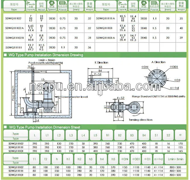Click weight value 36 for 50WQ11111
This screenshot has width=190, height=180.
(89, 48)
